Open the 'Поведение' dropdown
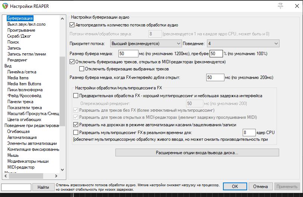303x197 pixels. tap(243, 44)
